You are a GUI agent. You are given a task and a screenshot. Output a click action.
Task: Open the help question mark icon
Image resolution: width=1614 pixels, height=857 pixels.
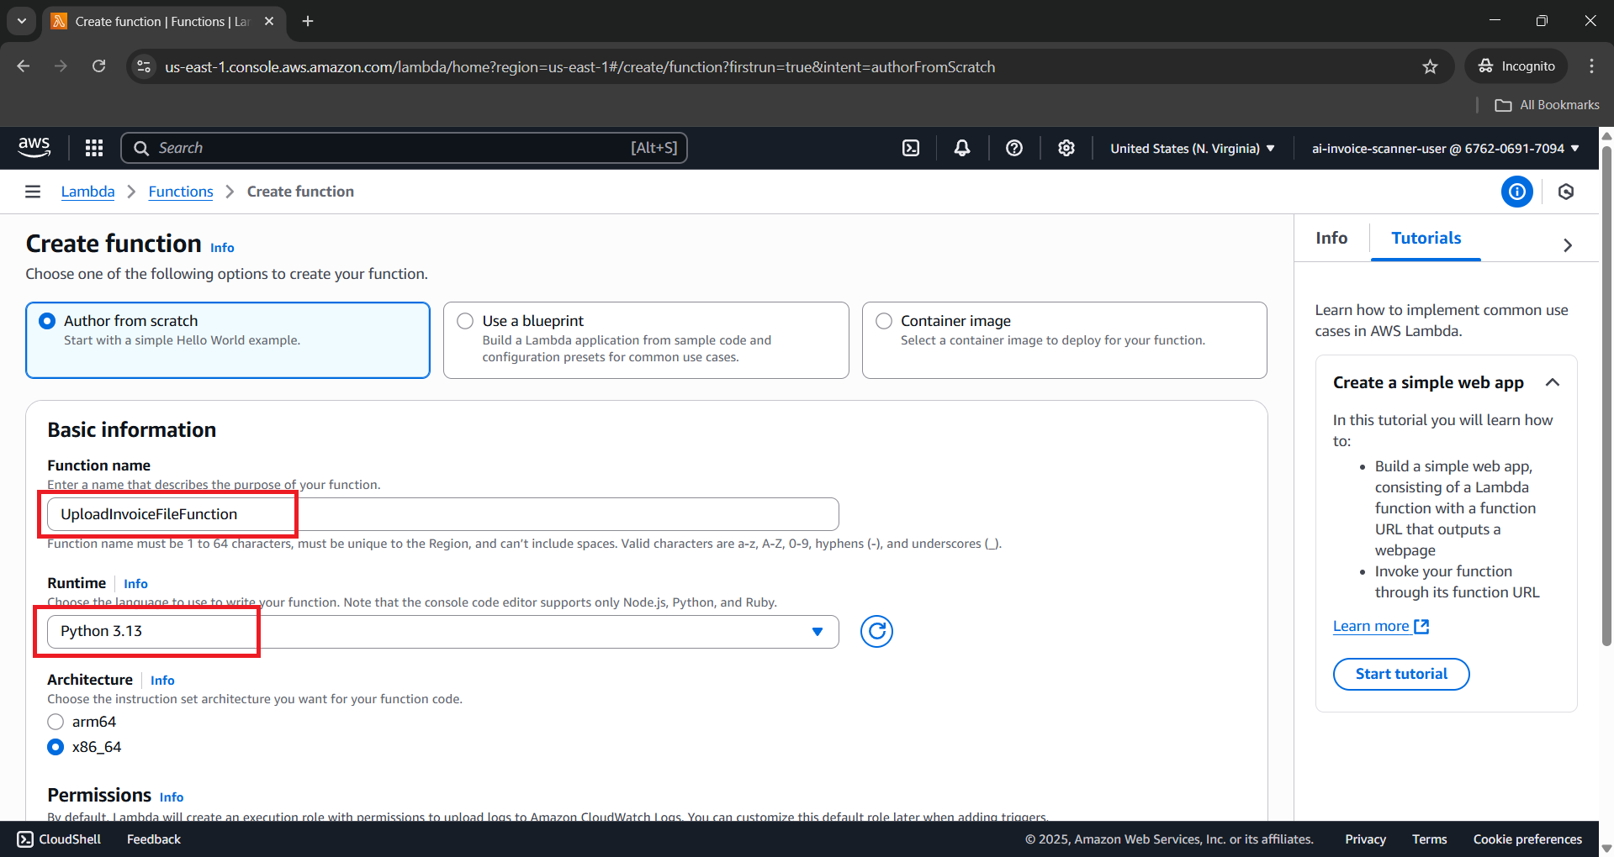click(x=1013, y=148)
